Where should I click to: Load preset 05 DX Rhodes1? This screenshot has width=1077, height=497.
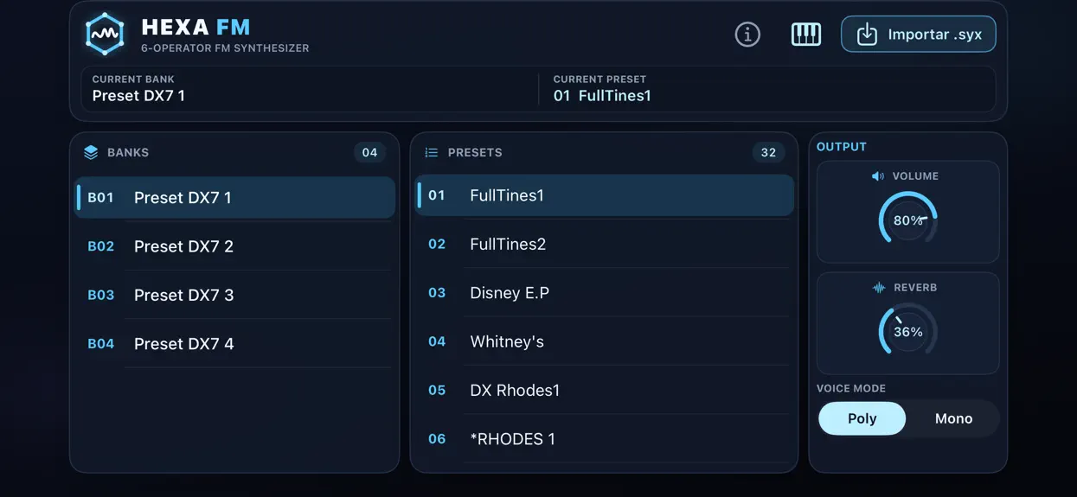point(604,391)
